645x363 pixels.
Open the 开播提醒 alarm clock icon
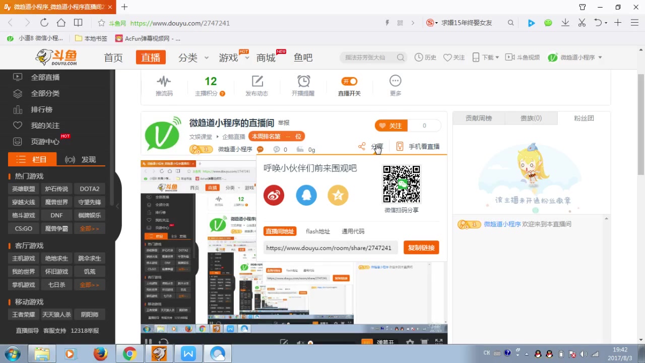coord(303,81)
